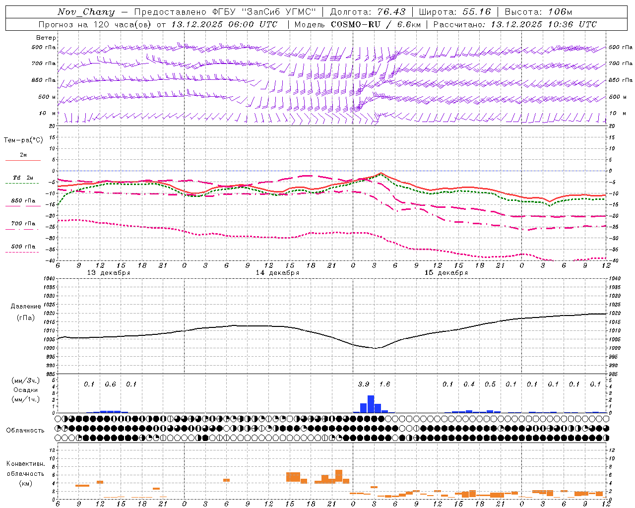
Task: Click the Давление pressure label
Action: [26, 307]
